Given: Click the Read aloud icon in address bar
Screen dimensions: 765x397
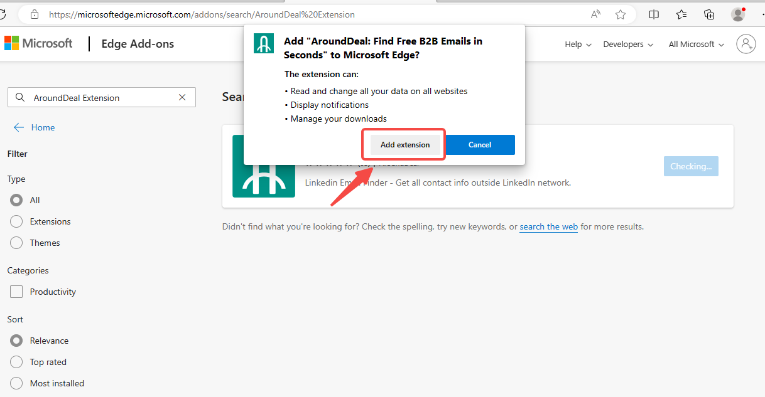Looking at the screenshot, I should click(x=595, y=14).
